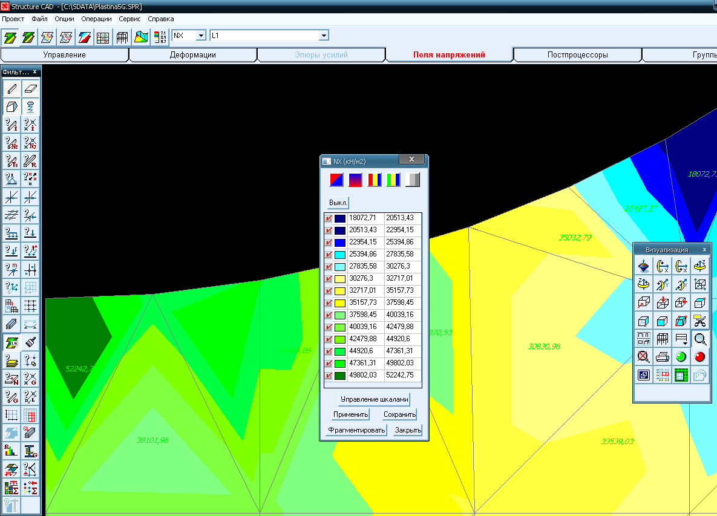The height and width of the screenshot is (516, 717).
Task: Uncheck the 30276,3 range checkbox
Action: pyautogui.click(x=329, y=278)
